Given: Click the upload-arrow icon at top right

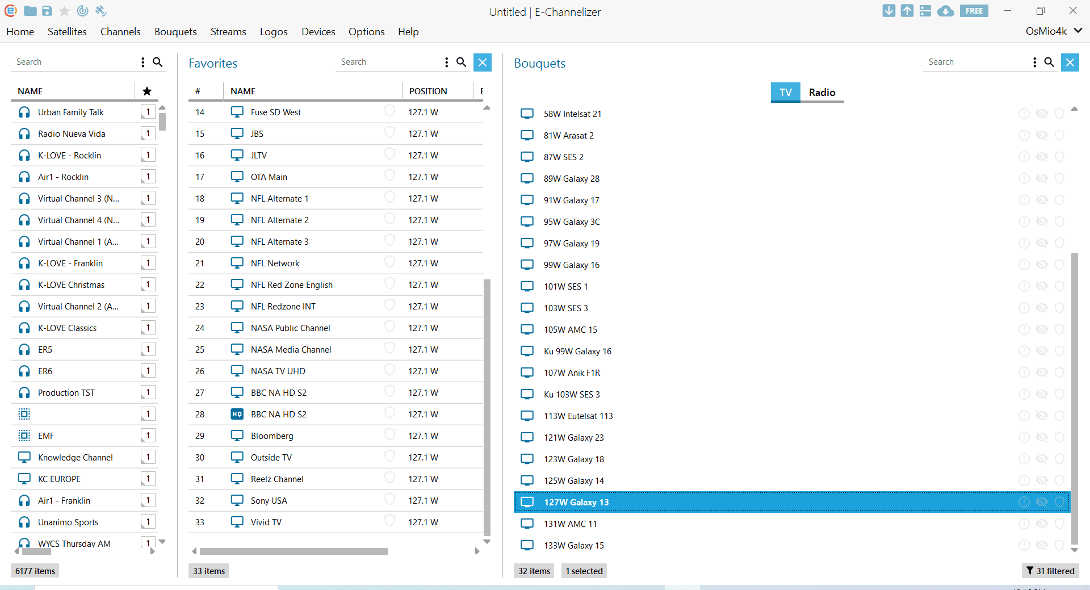Looking at the screenshot, I should coord(907,11).
